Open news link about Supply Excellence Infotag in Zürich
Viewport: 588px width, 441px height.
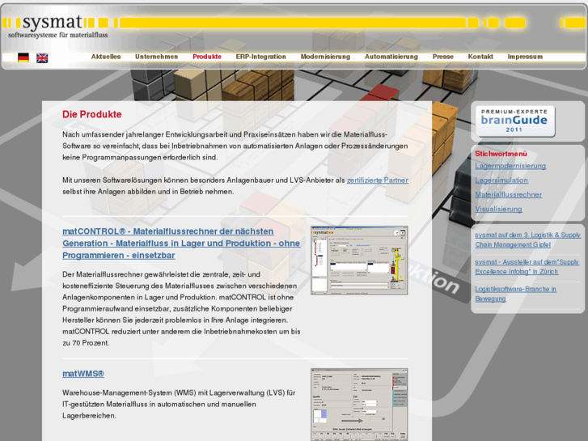click(x=527, y=267)
